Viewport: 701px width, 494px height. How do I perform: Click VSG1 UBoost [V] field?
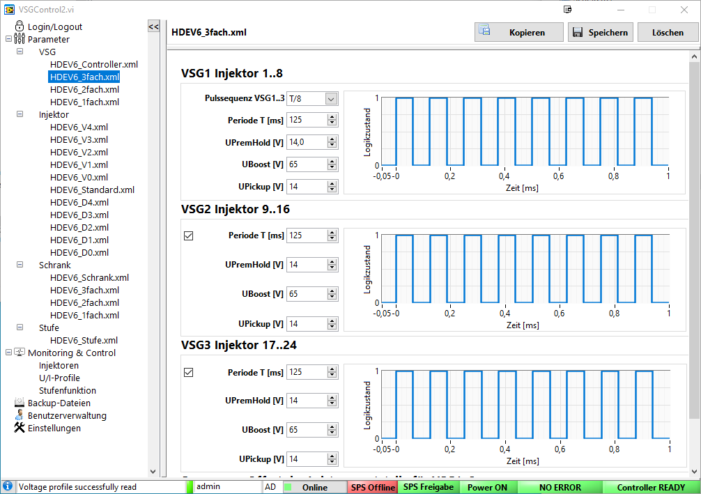tap(307, 164)
